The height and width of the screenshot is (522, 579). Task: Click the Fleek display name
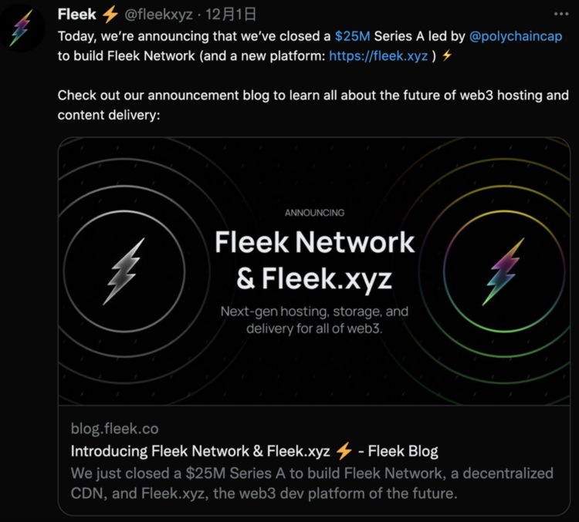click(x=77, y=15)
